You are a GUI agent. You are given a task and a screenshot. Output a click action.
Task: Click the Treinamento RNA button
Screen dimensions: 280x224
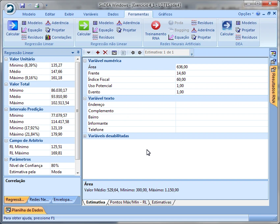(155, 30)
